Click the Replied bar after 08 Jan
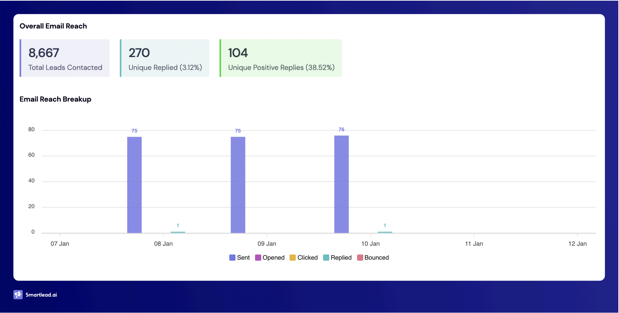619x313 pixels. pyautogui.click(x=178, y=232)
